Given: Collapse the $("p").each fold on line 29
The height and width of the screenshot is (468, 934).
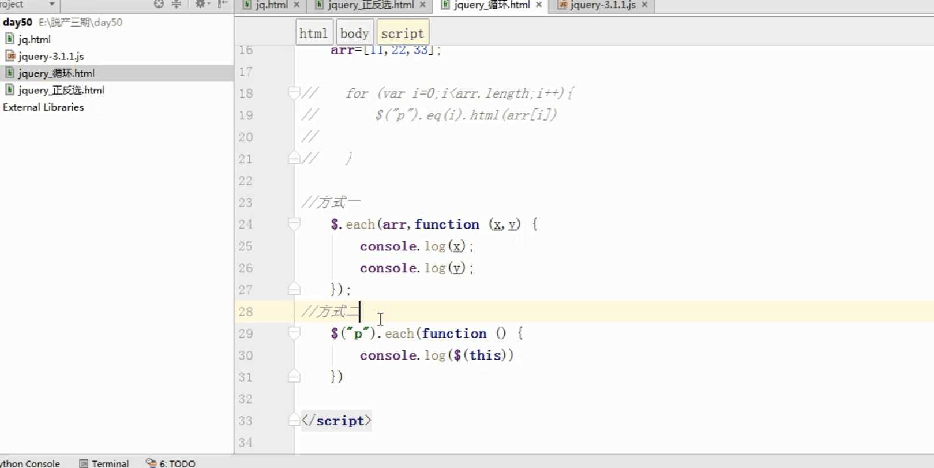Looking at the screenshot, I should tap(294, 333).
